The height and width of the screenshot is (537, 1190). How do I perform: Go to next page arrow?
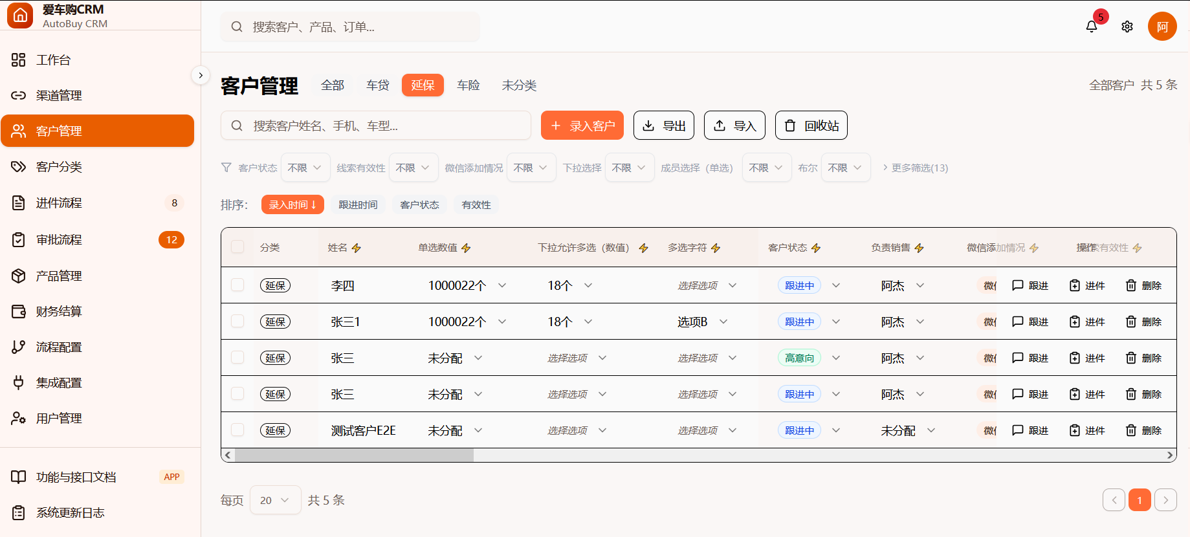1165,500
